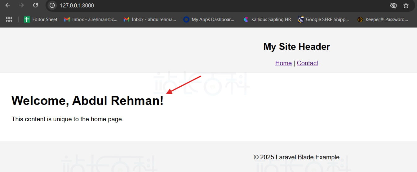Open the apps grid icon in bookmarks bar

pyautogui.click(x=9, y=19)
